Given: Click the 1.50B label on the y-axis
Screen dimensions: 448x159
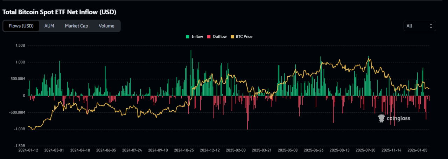Looking at the screenshot, I should (x=20, y=46).
